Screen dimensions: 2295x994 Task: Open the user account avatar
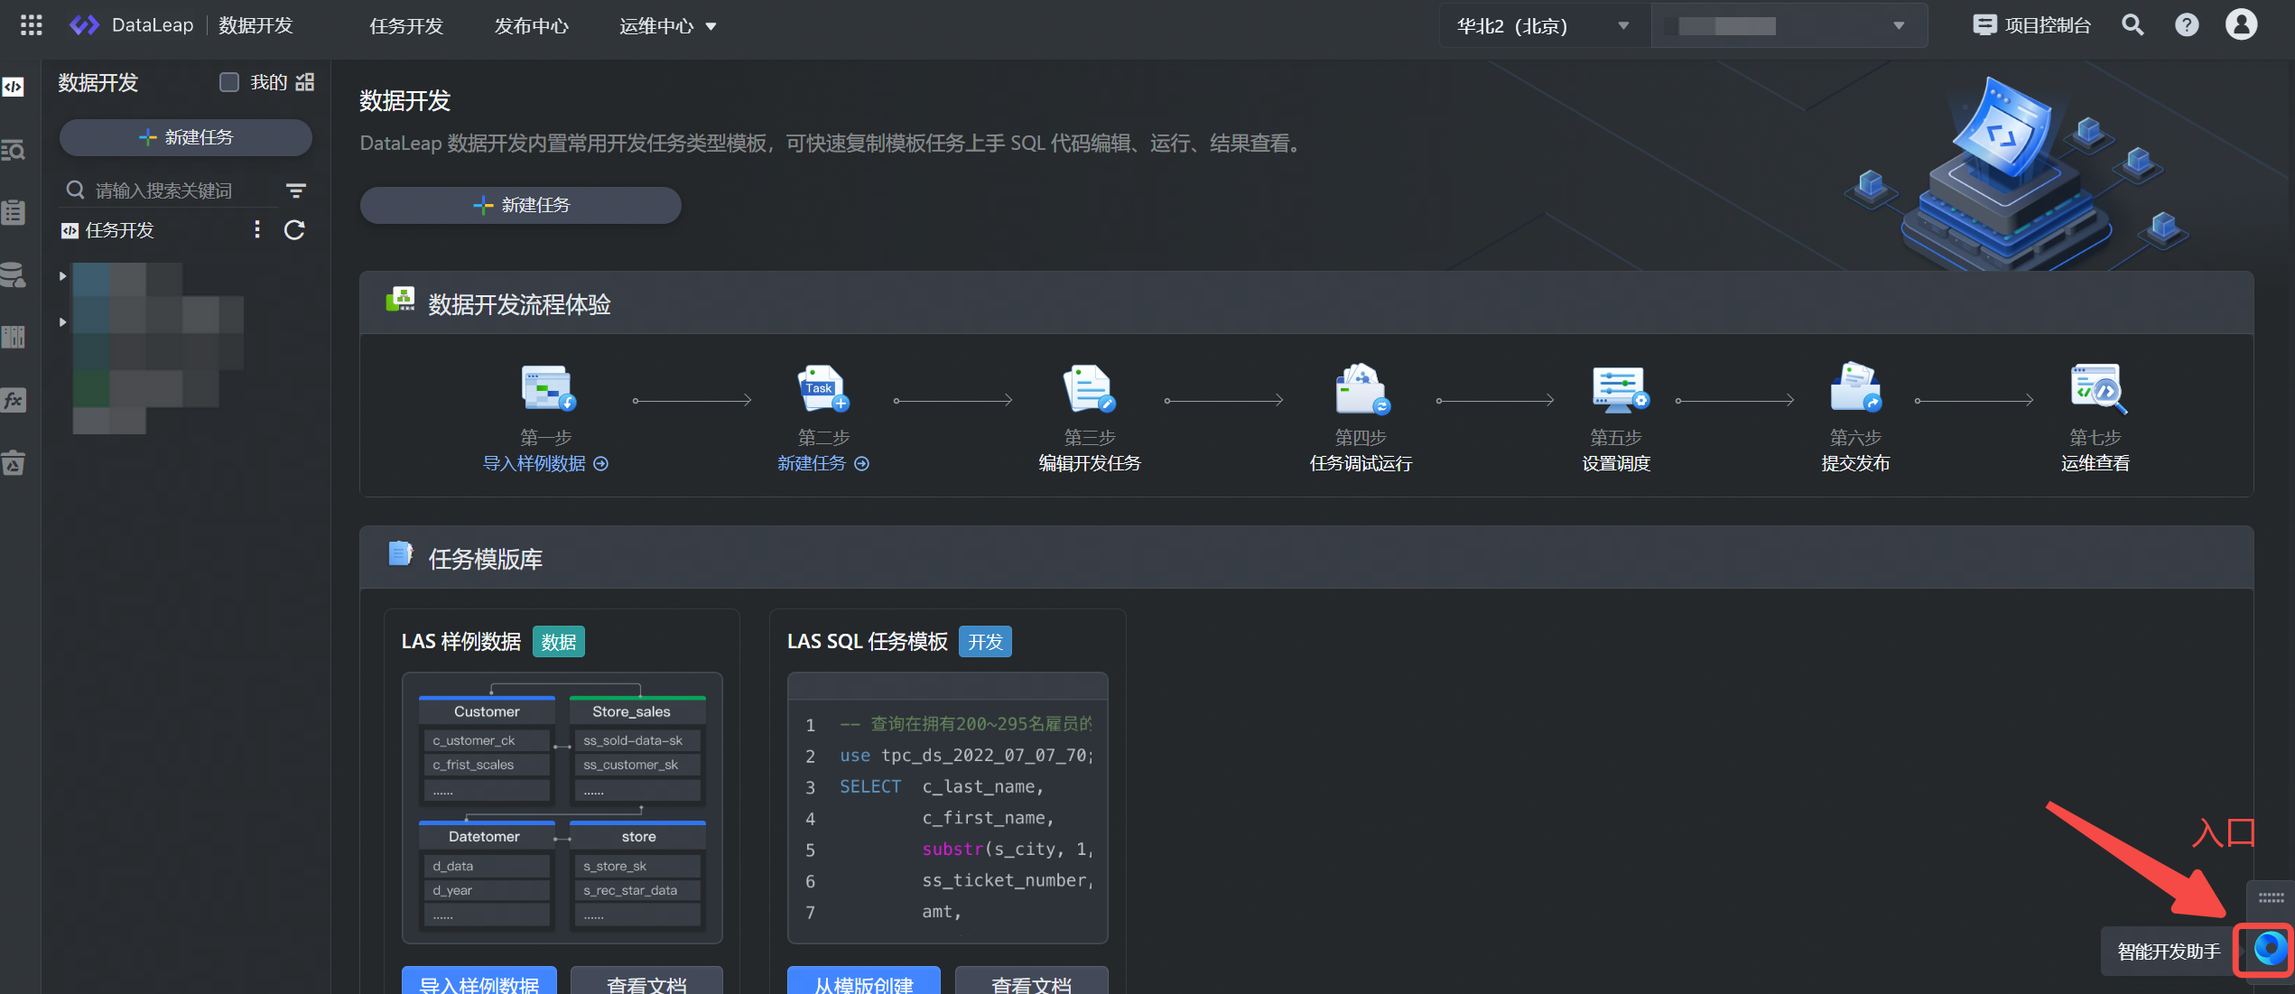[2241, 25]
